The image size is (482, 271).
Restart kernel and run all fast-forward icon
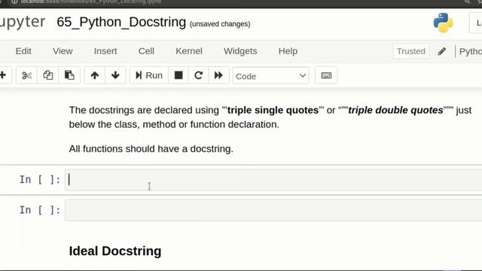click(218, 75)
